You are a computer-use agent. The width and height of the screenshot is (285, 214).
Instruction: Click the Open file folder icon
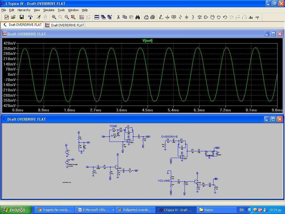coord(13,17)
